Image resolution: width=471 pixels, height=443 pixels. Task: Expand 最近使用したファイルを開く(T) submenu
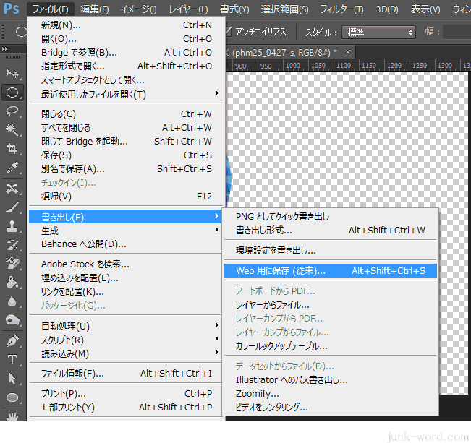click(126, 94)
